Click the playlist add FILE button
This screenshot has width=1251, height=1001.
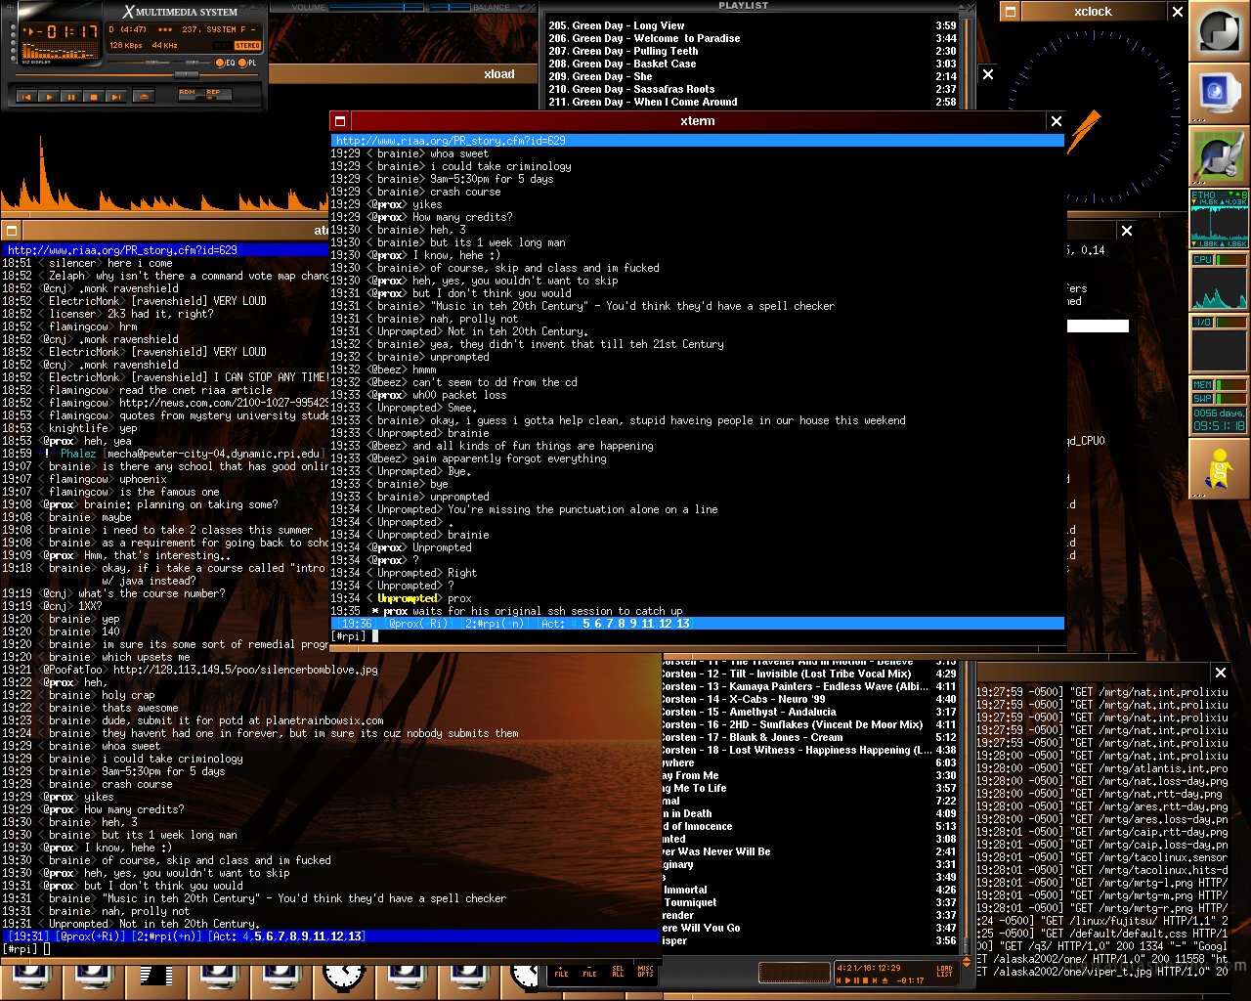(562, 971)
